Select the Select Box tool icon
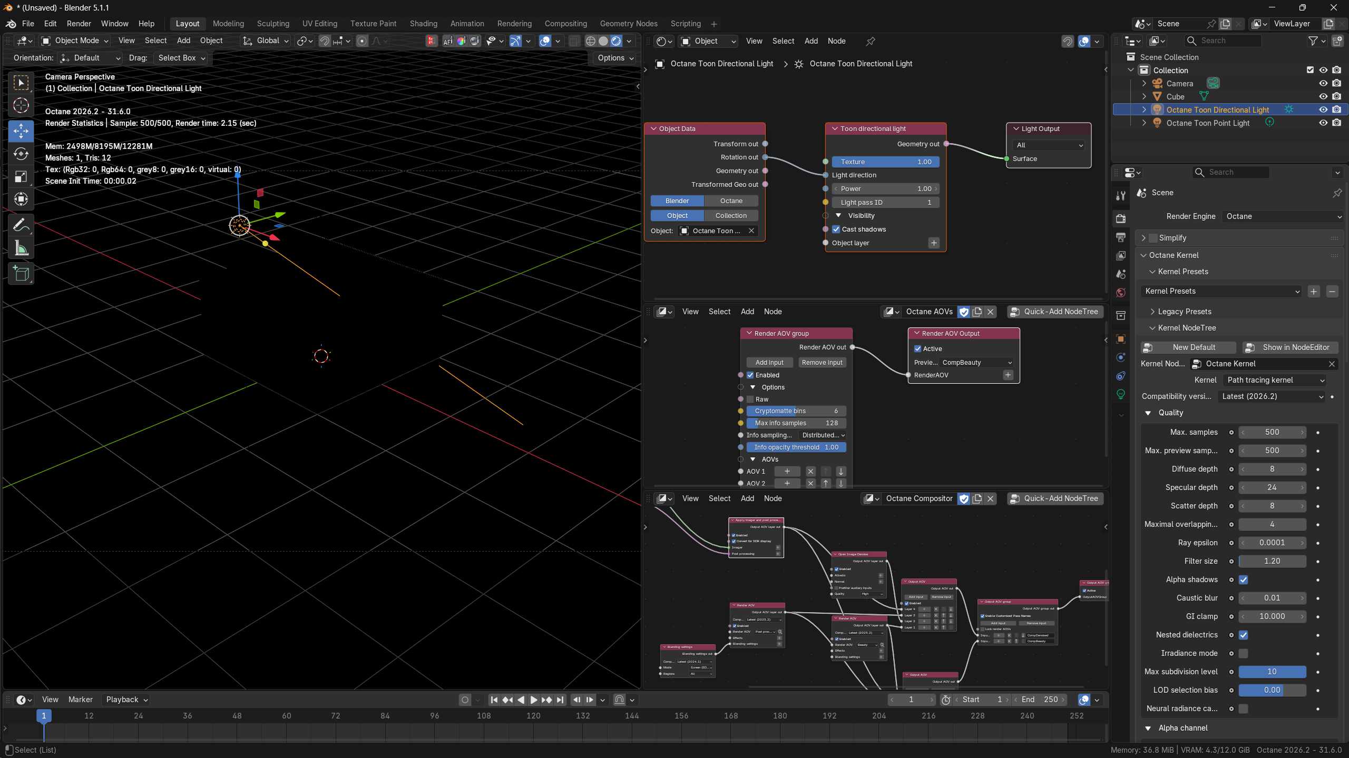 (21, 83)
